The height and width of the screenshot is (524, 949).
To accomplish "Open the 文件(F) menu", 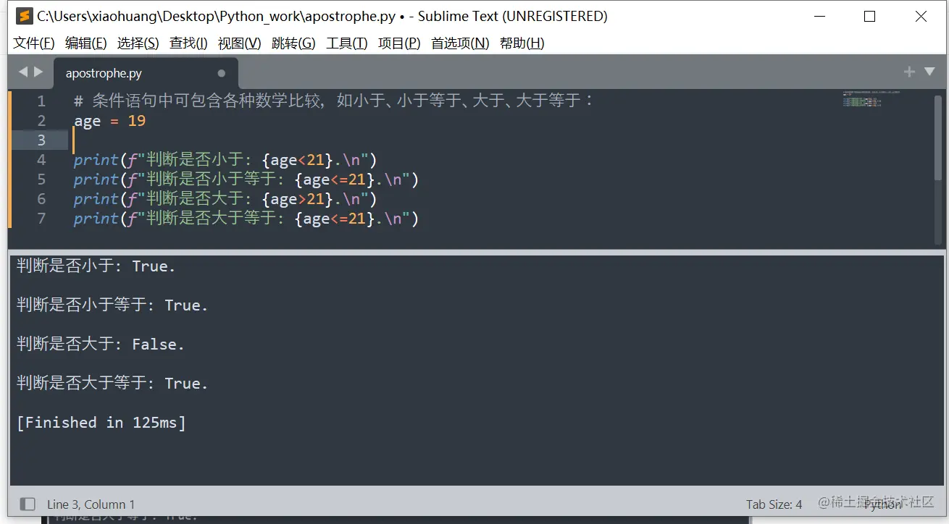I will click(x=34, y=43).
